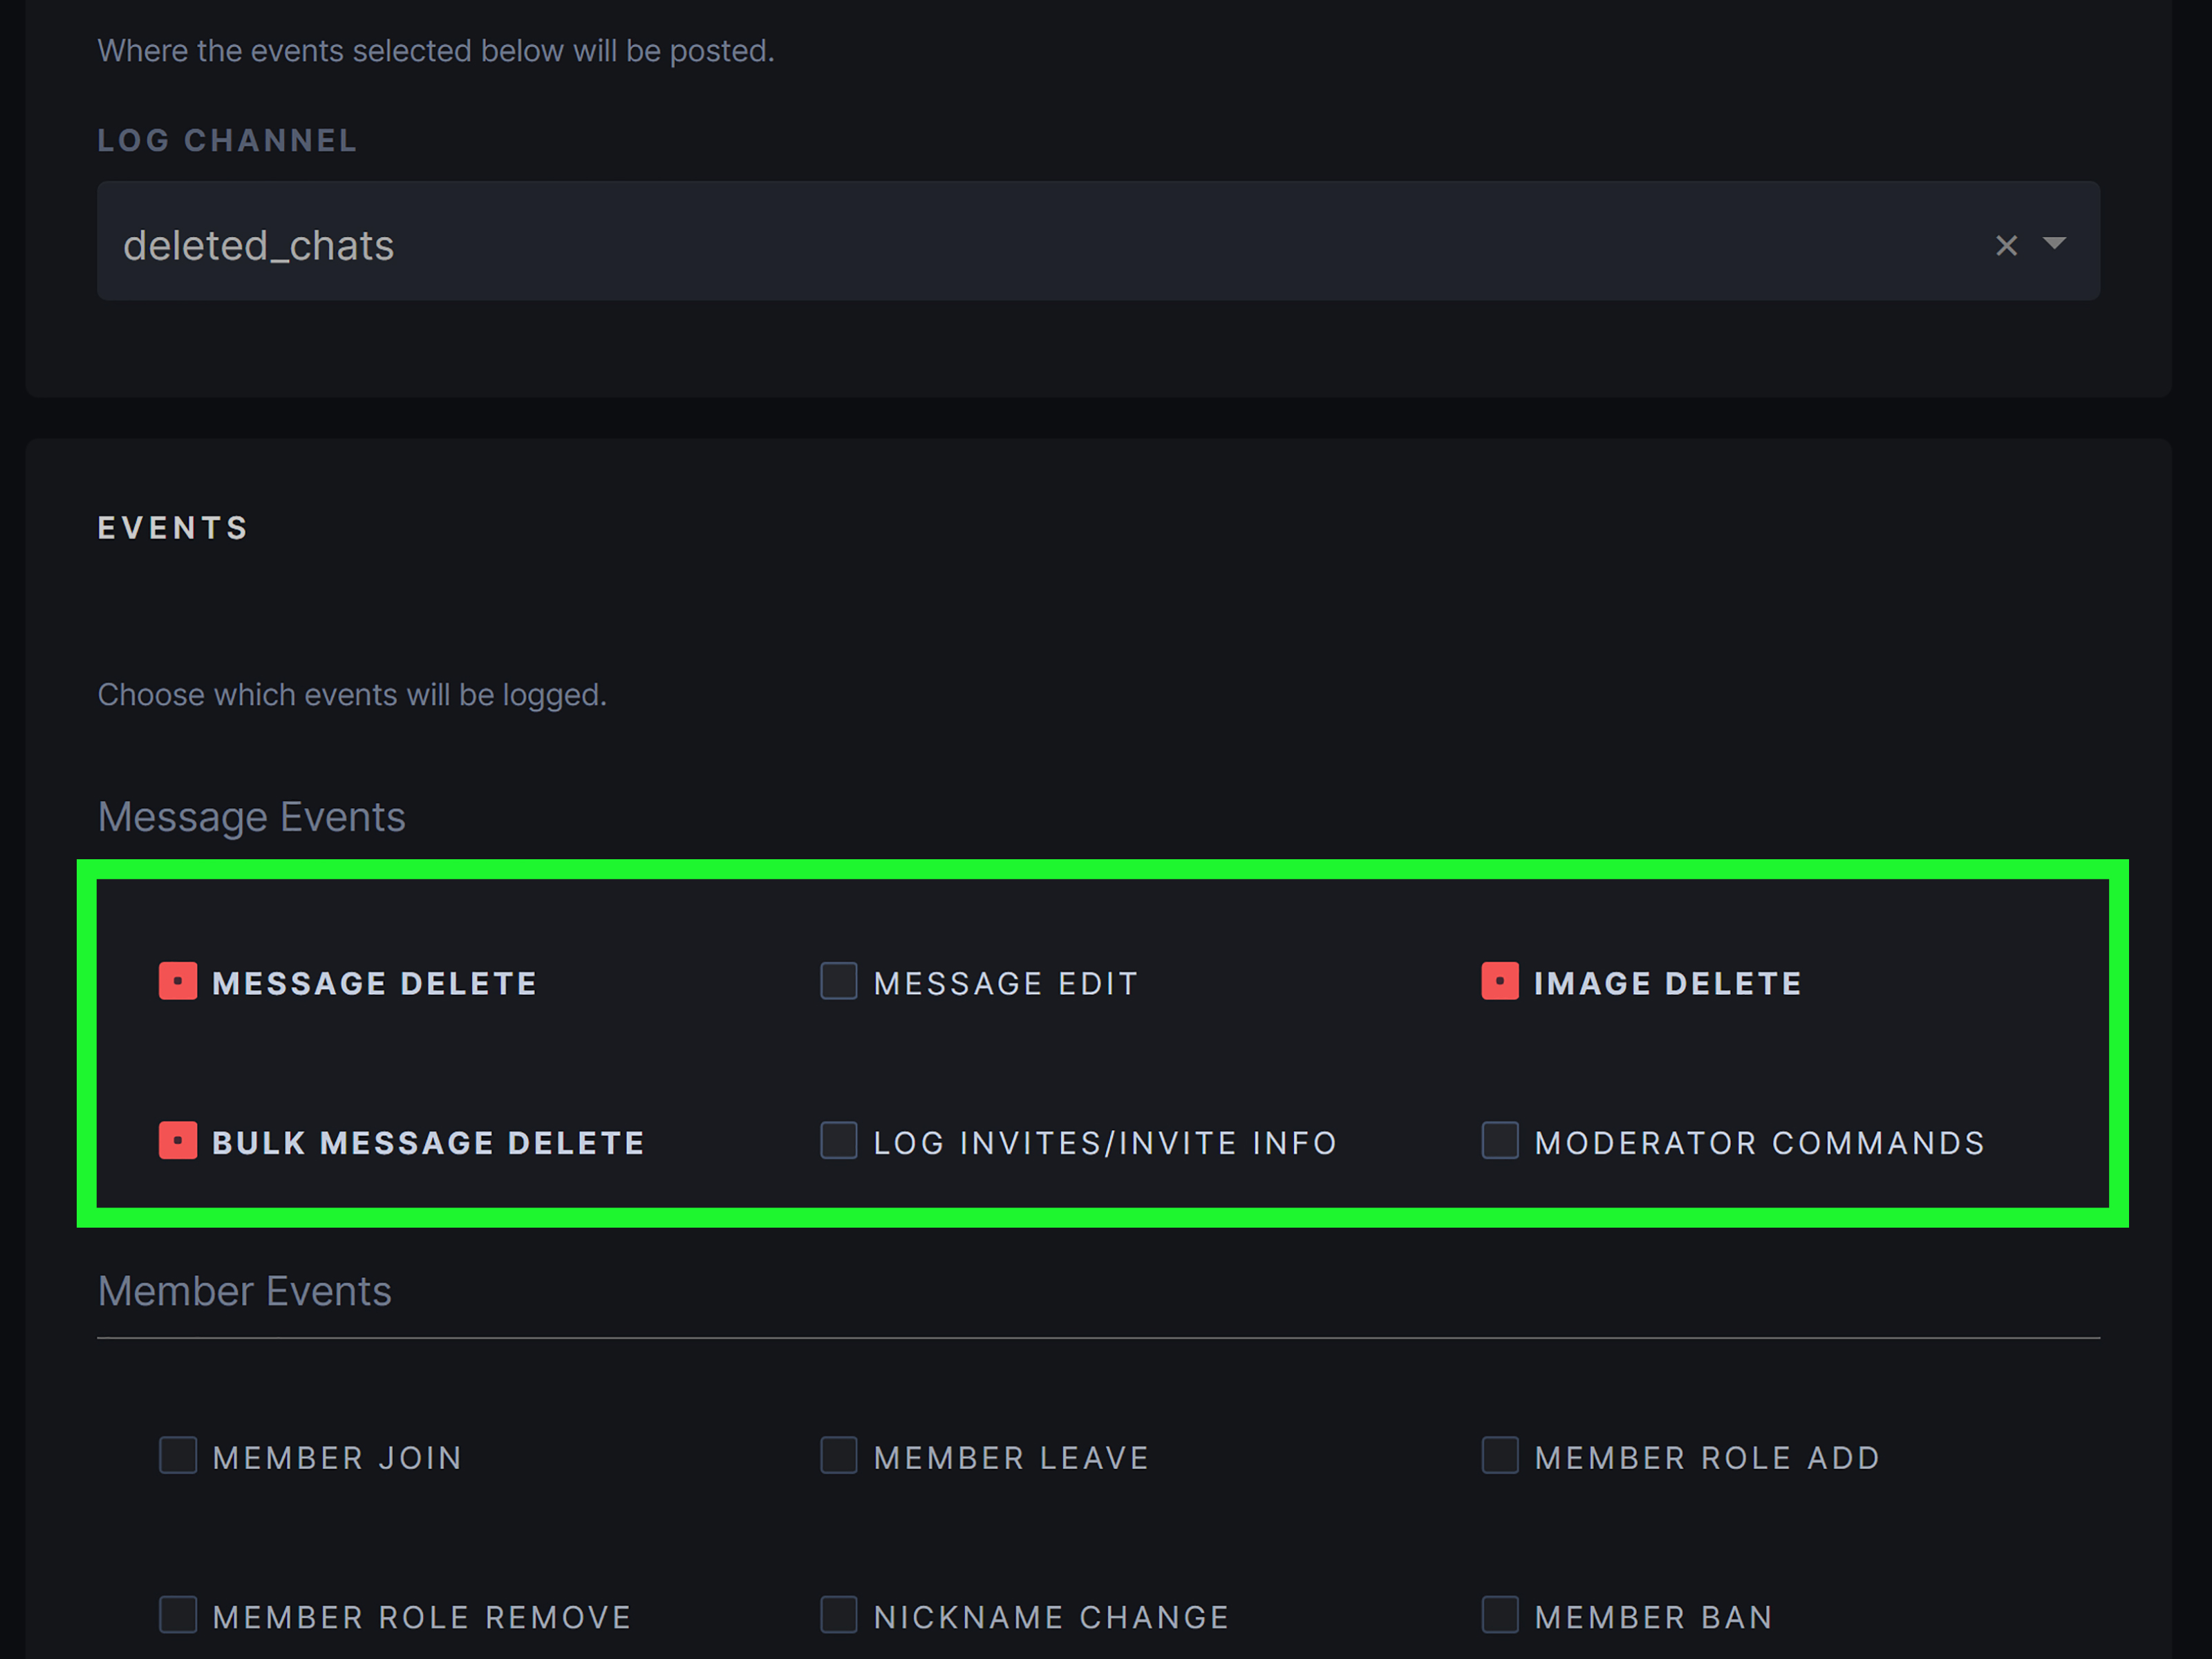Image resolution: width=2212 pixels, height=1659 pixels.
Task: Click the Message Events section heading
Action: coord(251,815)
